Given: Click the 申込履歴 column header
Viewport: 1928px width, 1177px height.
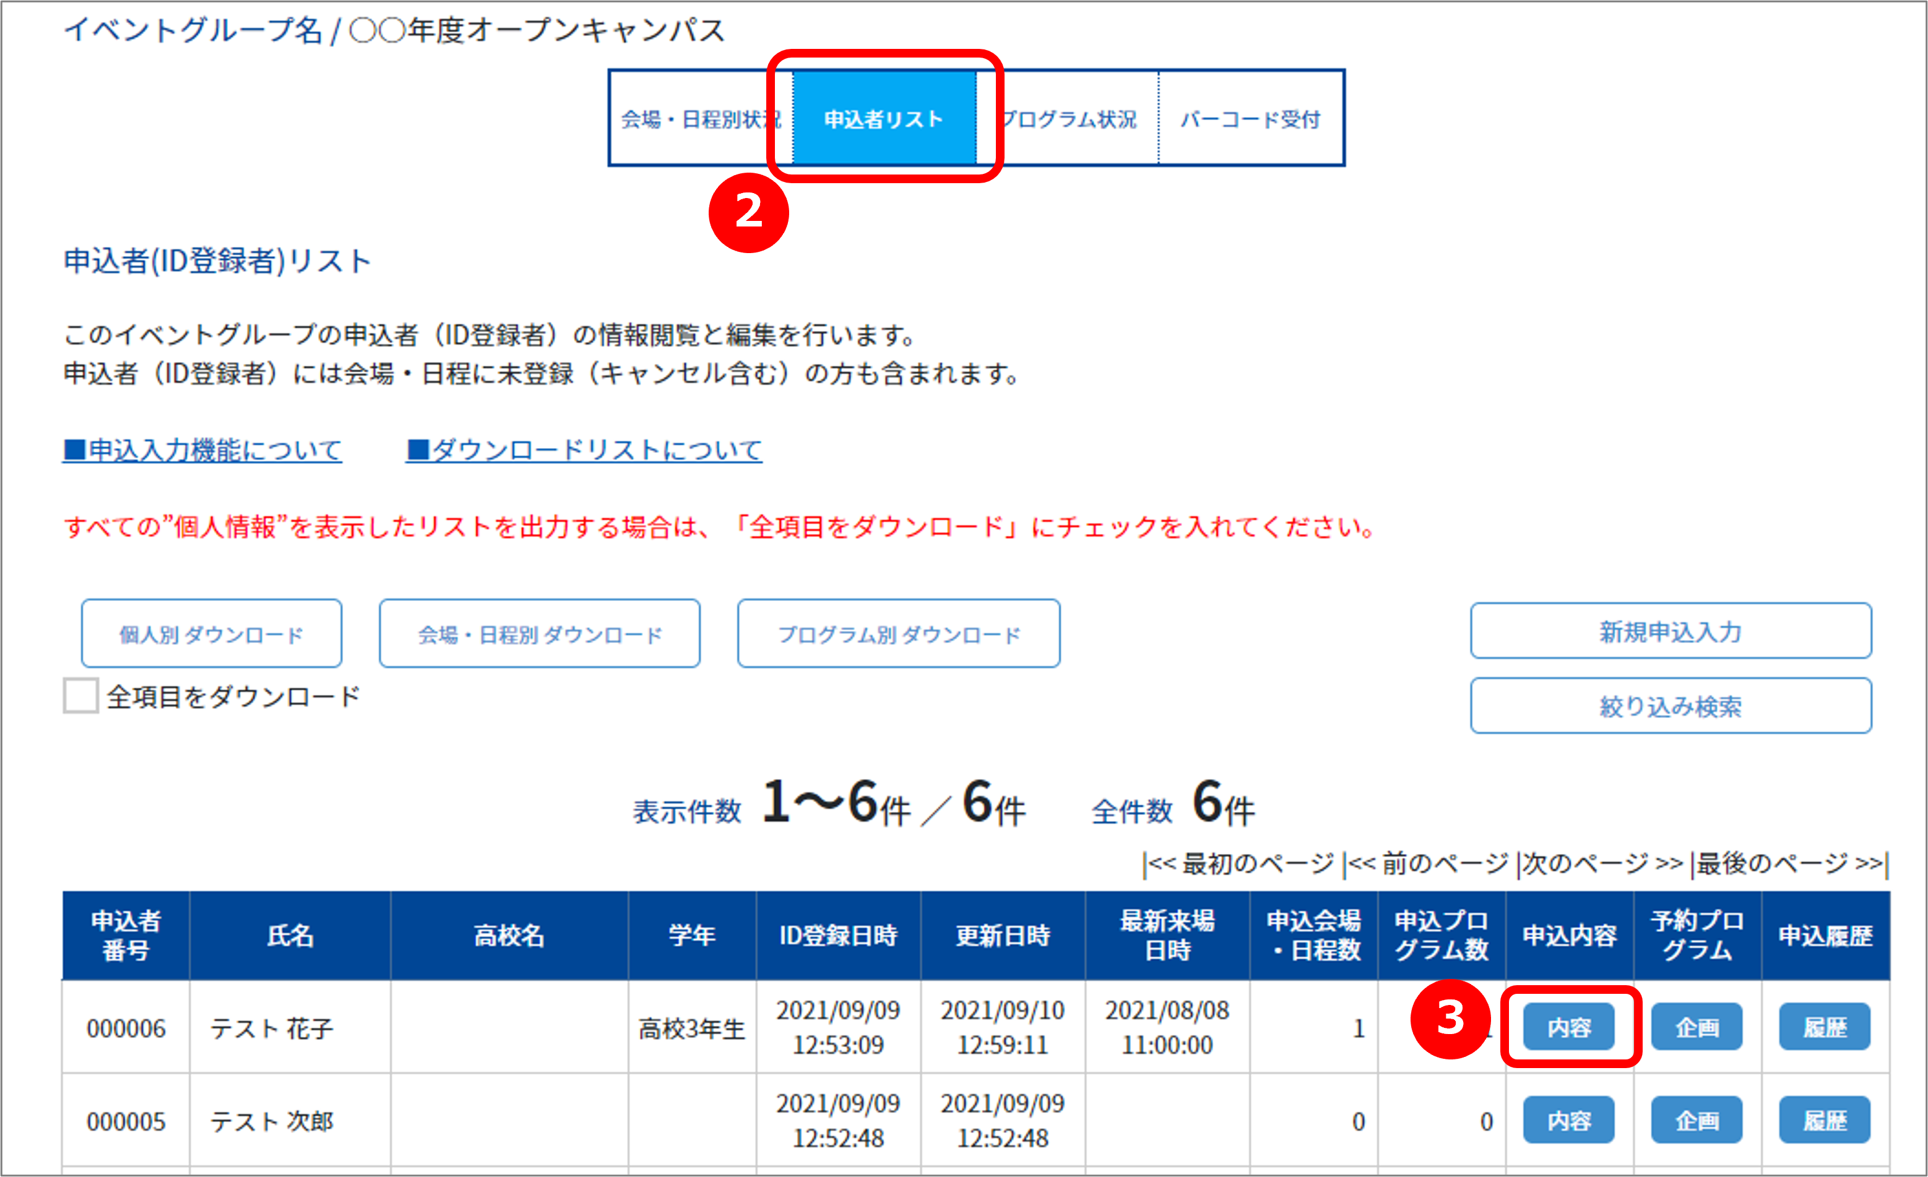Looking at the screenshot, I should point(1825,935).
